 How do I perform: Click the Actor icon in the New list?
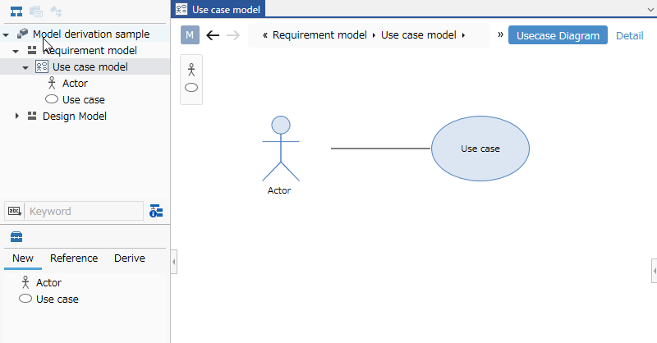pos(25,282)
